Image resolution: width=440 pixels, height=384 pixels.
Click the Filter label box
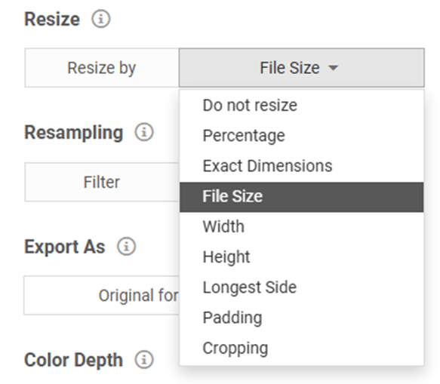click(x=102, y=182)
